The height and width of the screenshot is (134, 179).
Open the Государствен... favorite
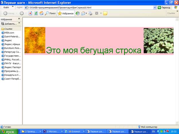(11, 56)
